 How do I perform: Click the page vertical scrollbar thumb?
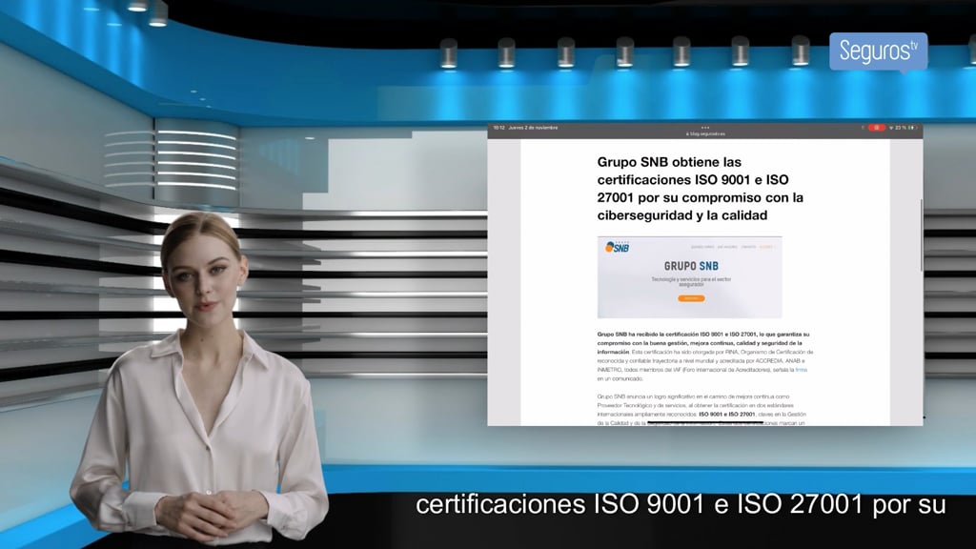(x=922, y=234)
